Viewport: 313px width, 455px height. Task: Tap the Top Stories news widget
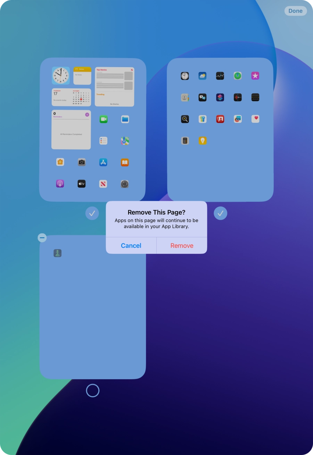114,87
